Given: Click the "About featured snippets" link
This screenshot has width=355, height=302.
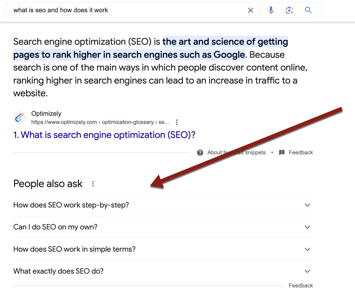Looking at the screenshot, I should pos(236,153).
